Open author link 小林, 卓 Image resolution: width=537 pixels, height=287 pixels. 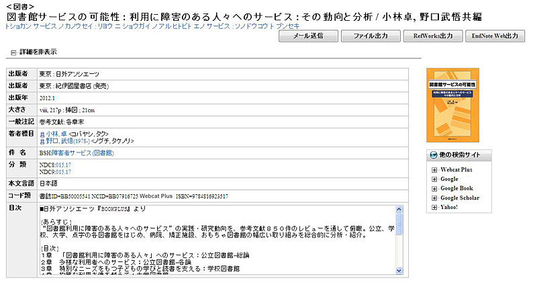pyautogui.click(x=56, y=134)
